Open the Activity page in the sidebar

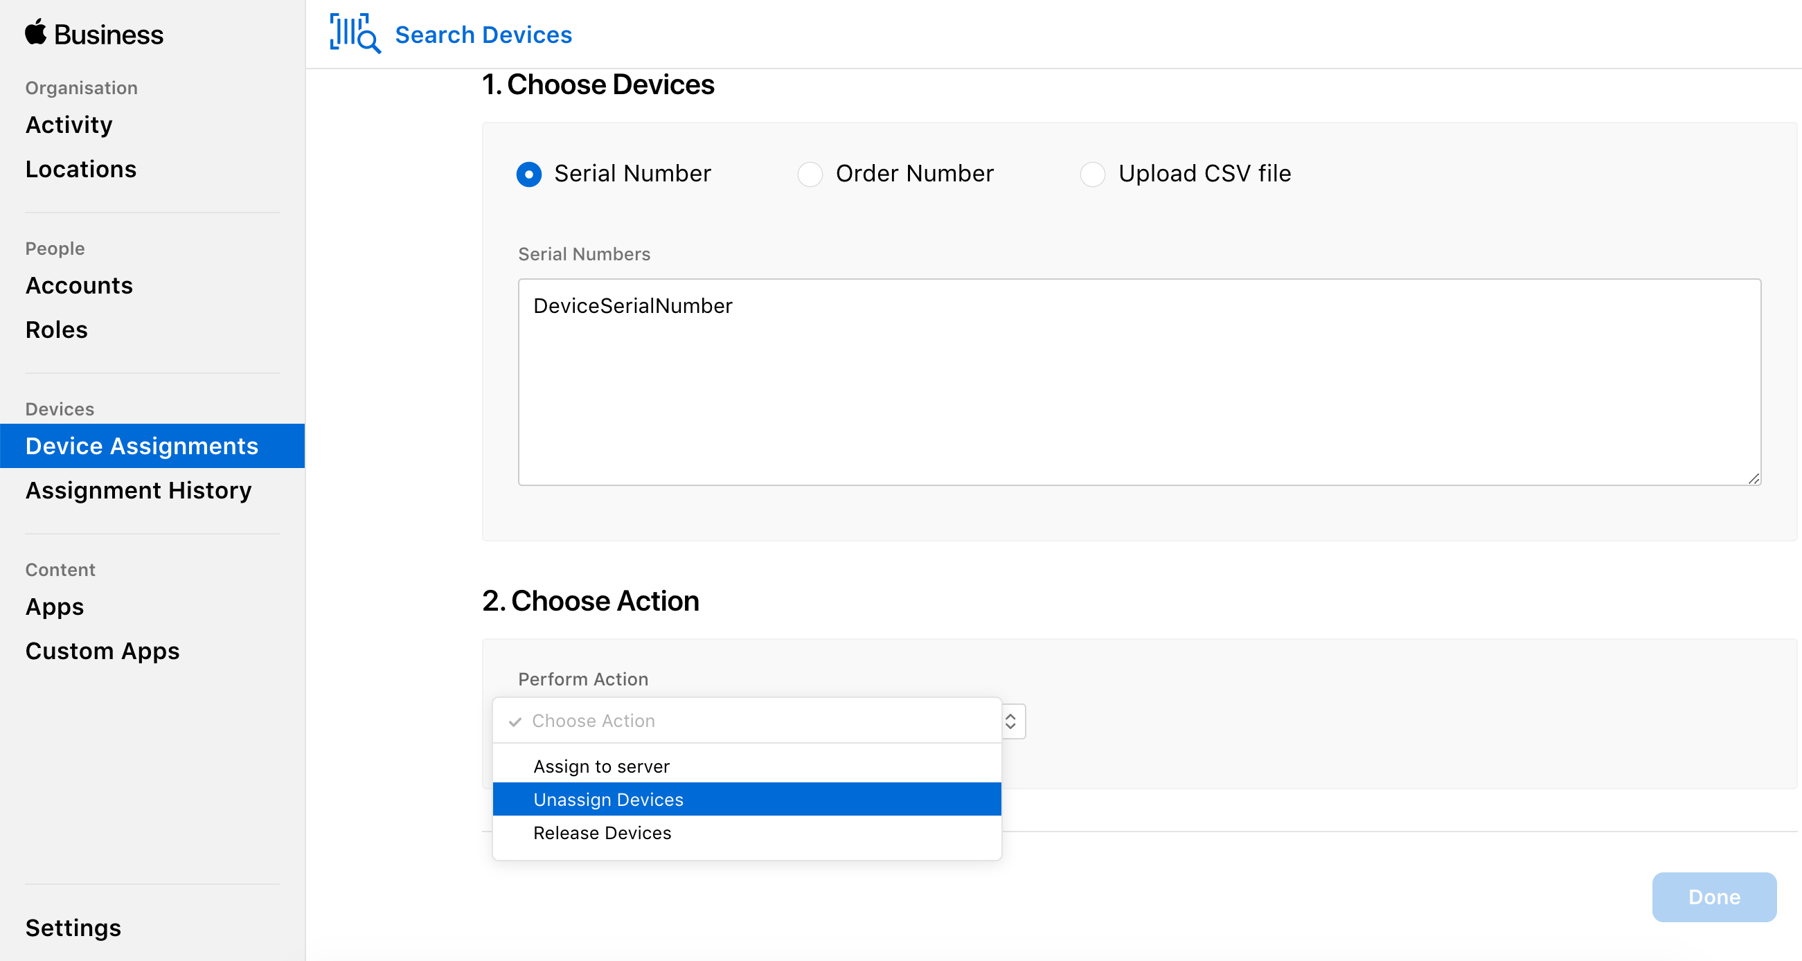pos(69,125)
